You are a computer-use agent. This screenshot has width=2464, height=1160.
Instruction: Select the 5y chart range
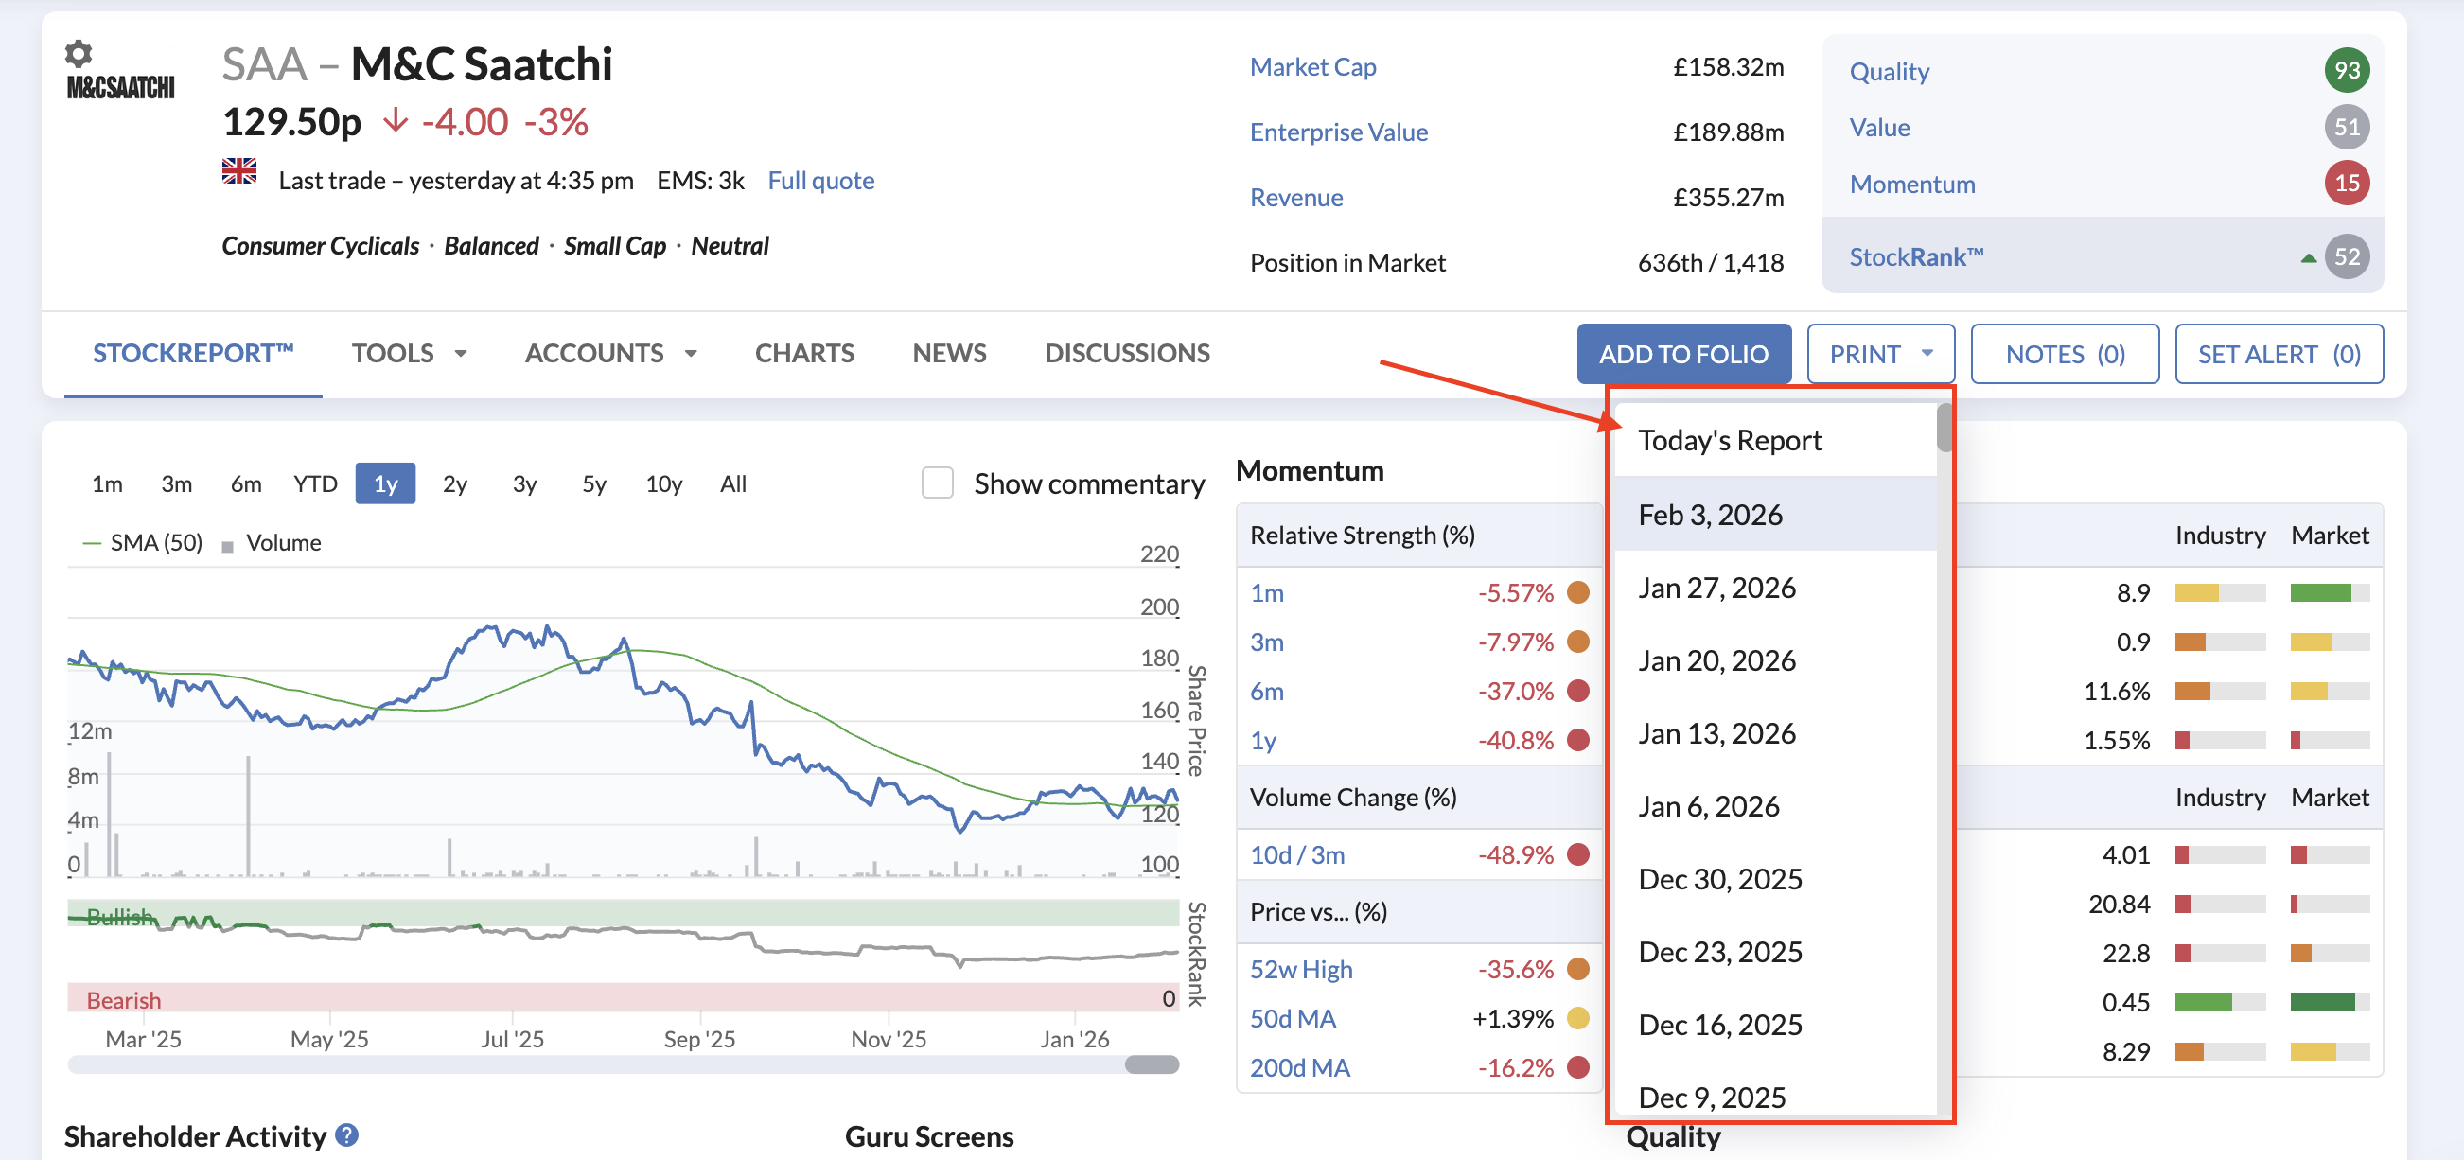[594, 483]
